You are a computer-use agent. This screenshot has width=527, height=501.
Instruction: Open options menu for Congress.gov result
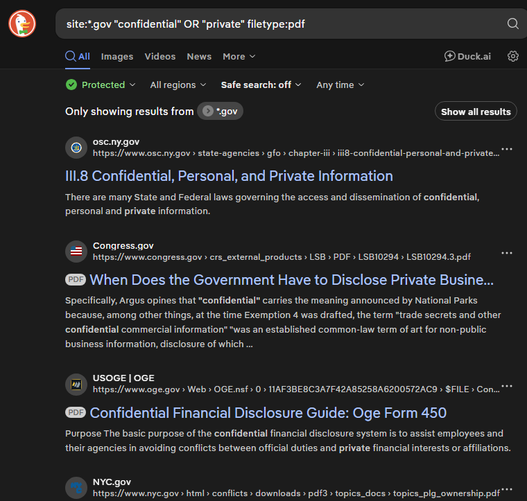click(506, 253)
